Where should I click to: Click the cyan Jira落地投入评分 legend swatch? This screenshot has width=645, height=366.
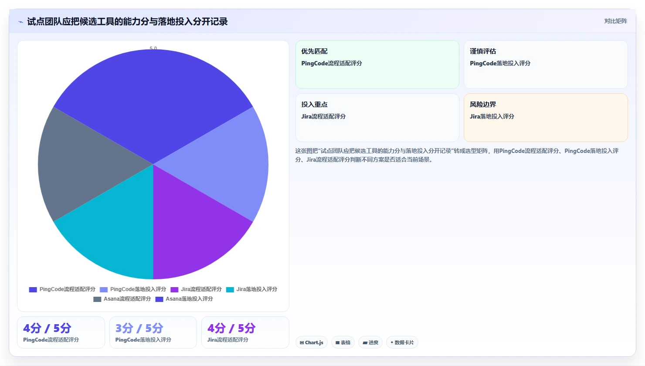230,290
